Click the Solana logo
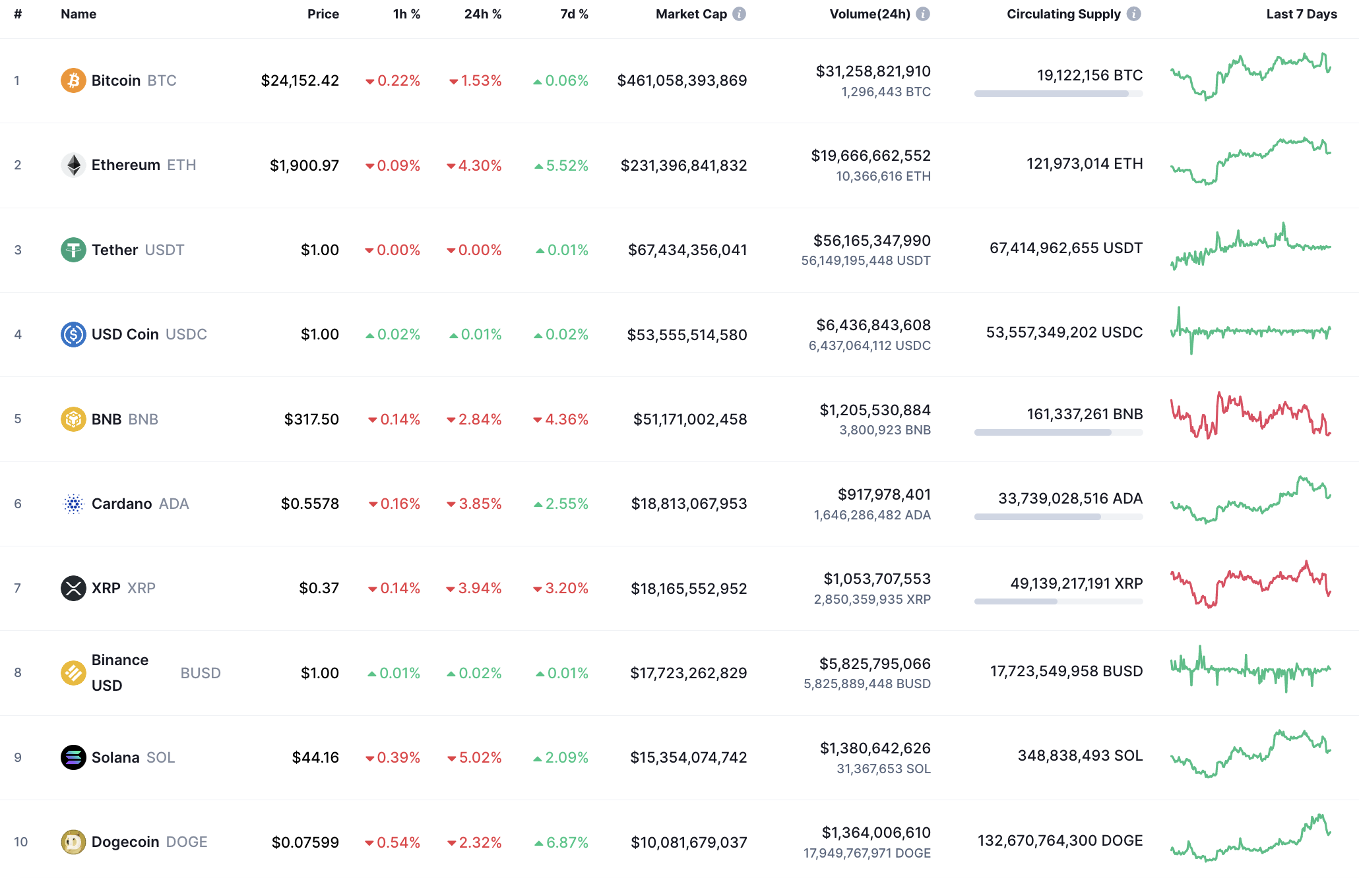 pyautogui.click(x=73, y=757)
